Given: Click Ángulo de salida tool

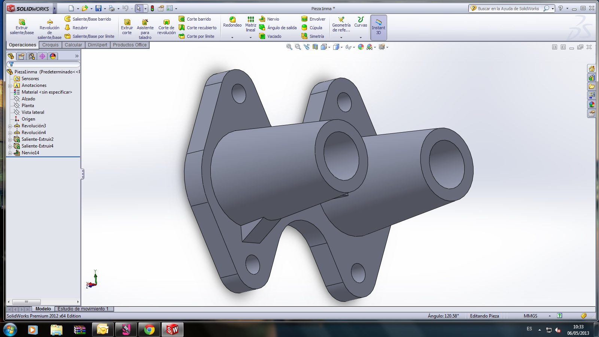Looking at the screenshot, I should (x=278, y=28).
